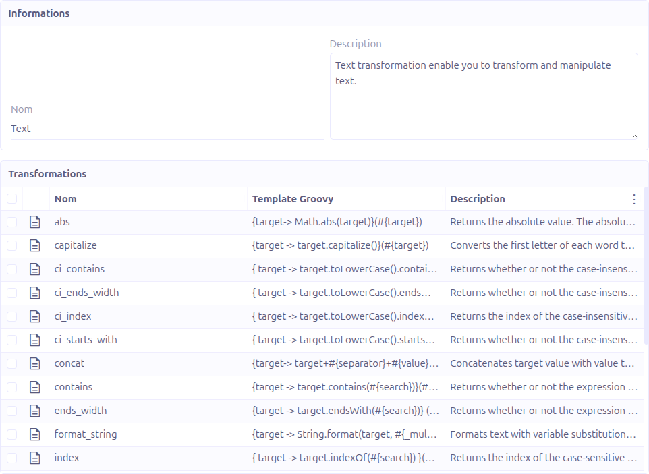Select the document icon for format_string
Screen dimensions: 649x474
point(35,434)
